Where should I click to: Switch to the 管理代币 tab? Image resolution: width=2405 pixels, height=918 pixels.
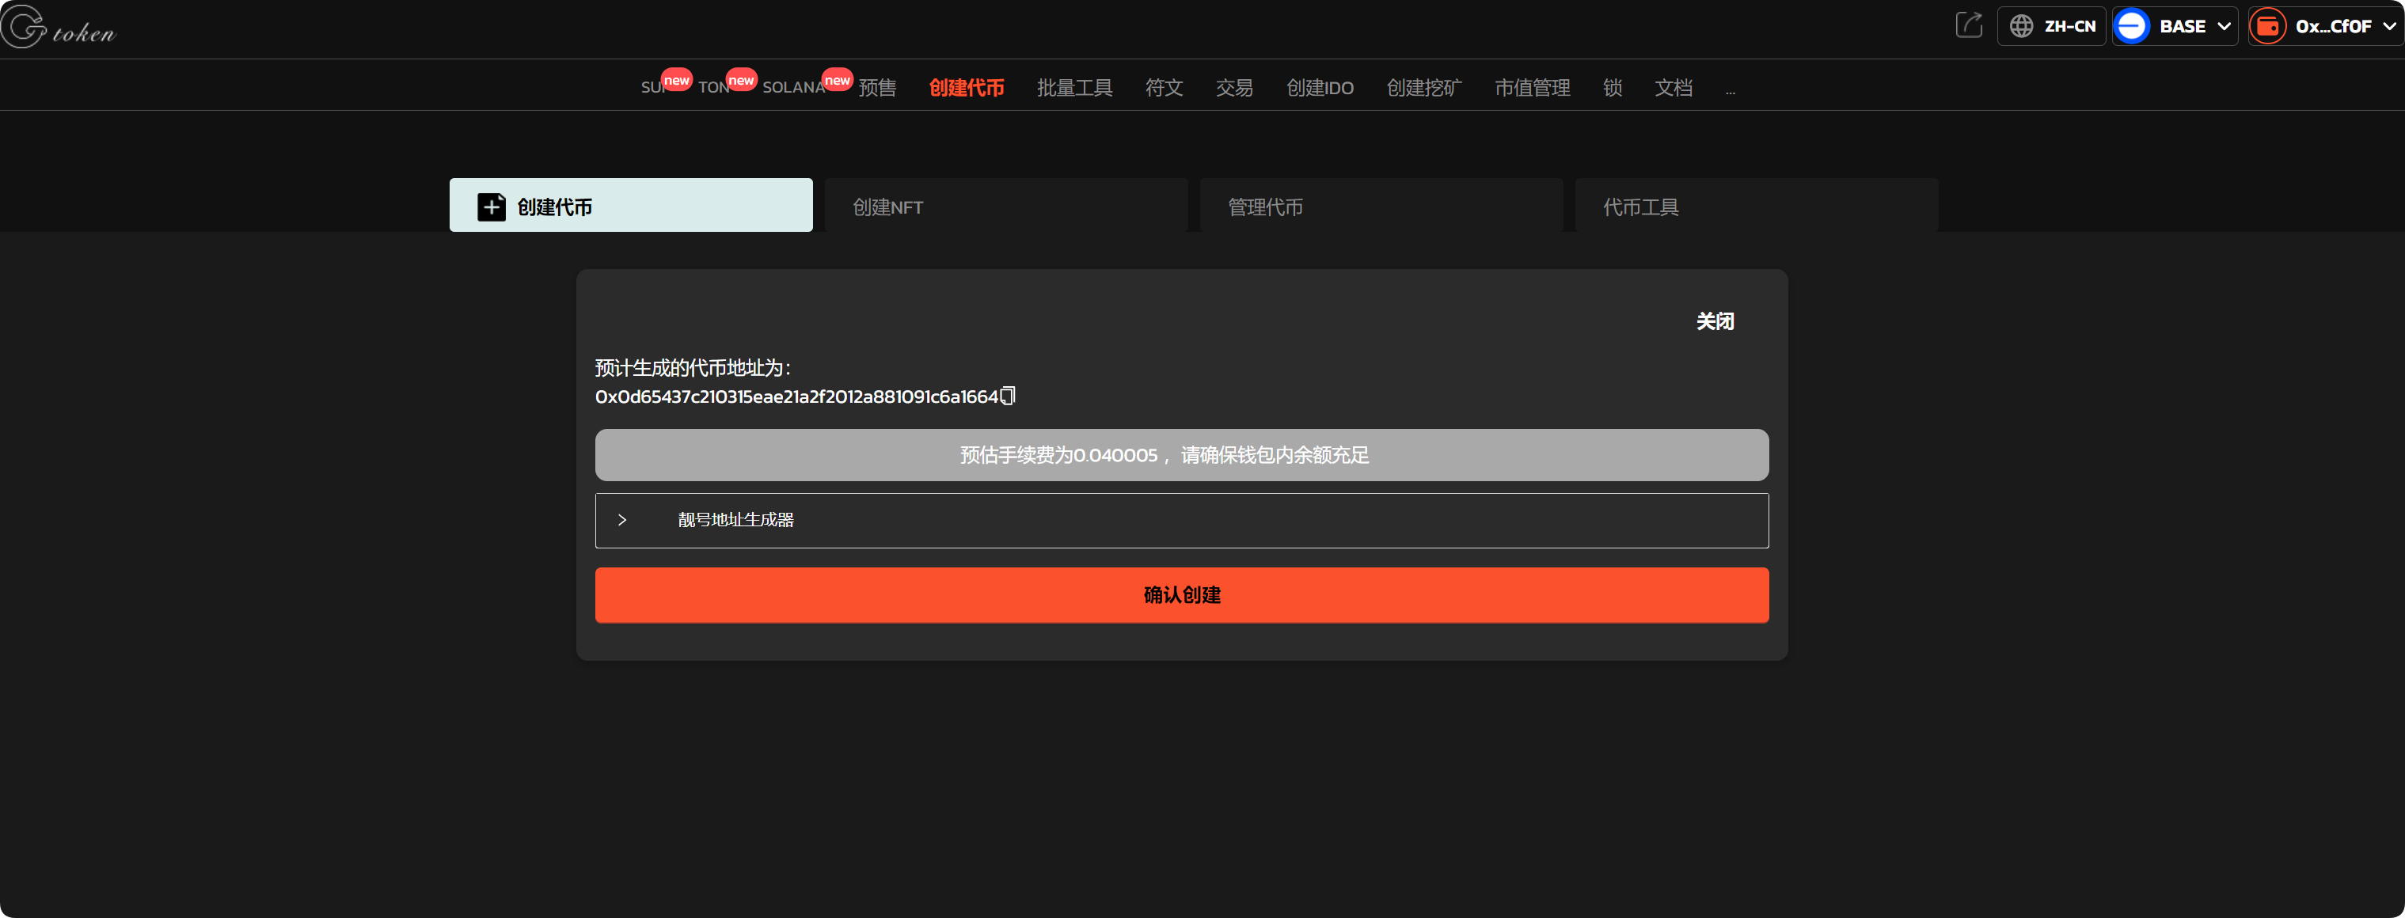coord(1380,207)
